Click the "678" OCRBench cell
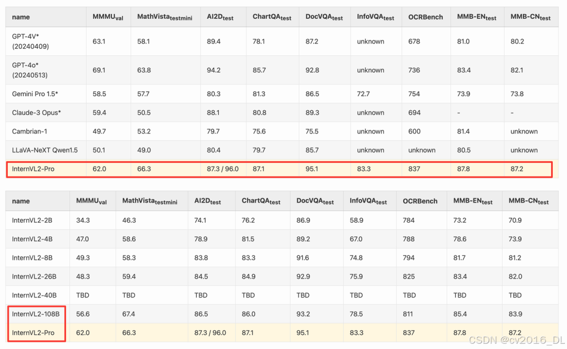This screenshot has width=567, height=349. (414, 42)
